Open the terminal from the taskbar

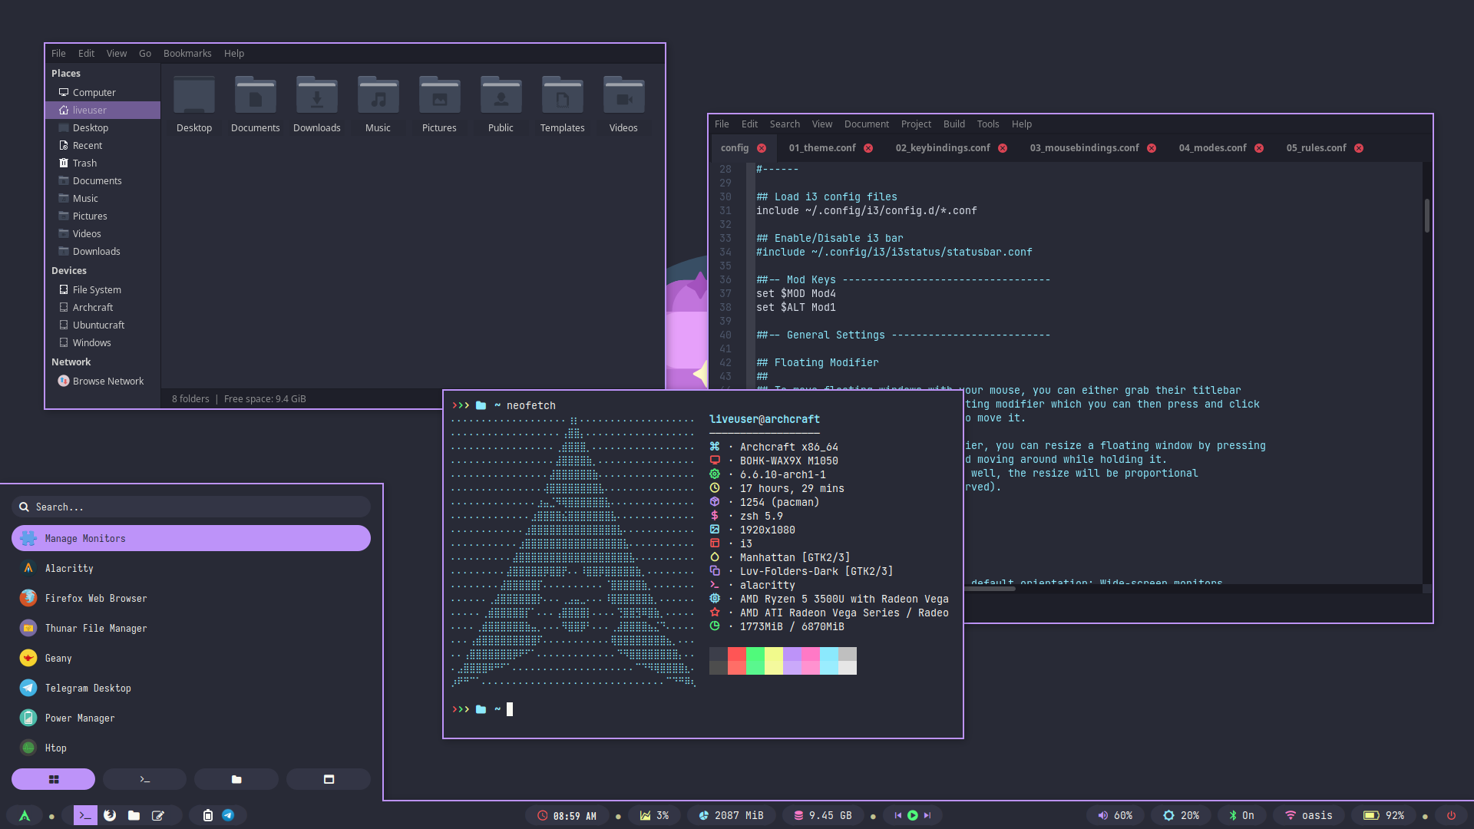[x=85, y=815]
